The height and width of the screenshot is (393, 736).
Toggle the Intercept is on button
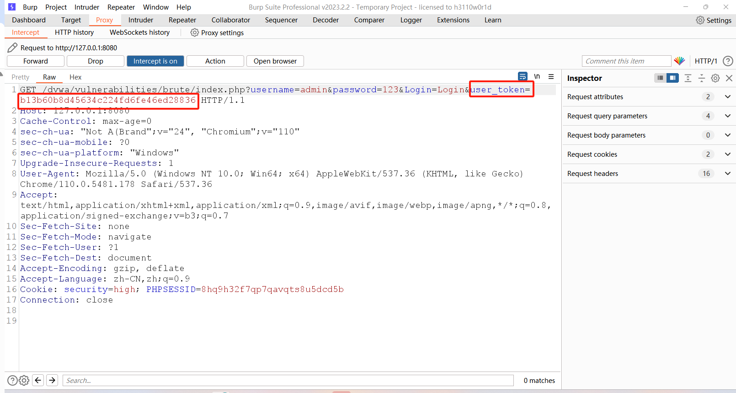[155, 61]
